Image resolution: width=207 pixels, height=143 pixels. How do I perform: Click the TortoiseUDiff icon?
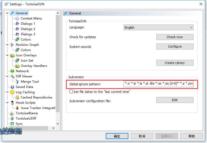click(12, 119)
